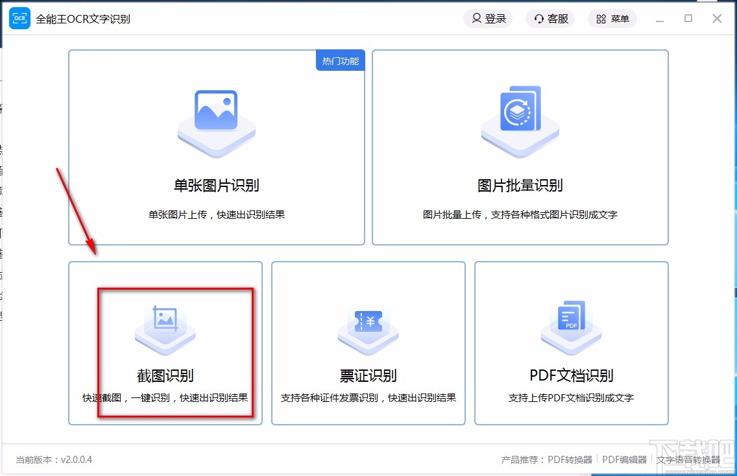Viewport: 737px width, 476px height.
Task: Open the 客服 customer service panel
Action: pyautogui.click(x=550, y=18)
